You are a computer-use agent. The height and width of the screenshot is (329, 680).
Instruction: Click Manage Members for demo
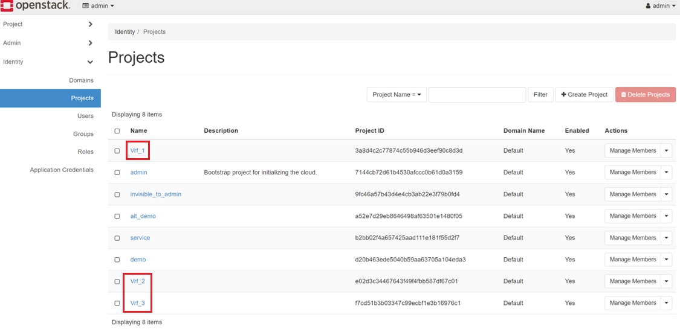point(633,260)
